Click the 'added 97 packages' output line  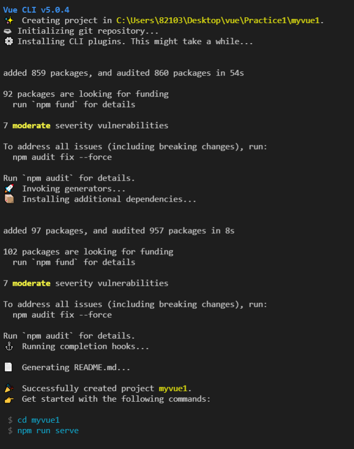click(x=119, y=231)
